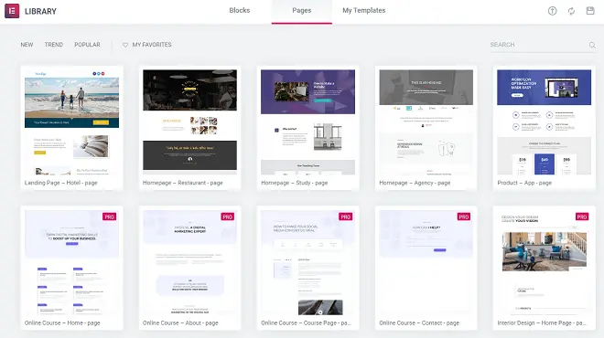Click 'Online Course – About - page' title
The image size is (604, 338).
click(x=180, y=323)
